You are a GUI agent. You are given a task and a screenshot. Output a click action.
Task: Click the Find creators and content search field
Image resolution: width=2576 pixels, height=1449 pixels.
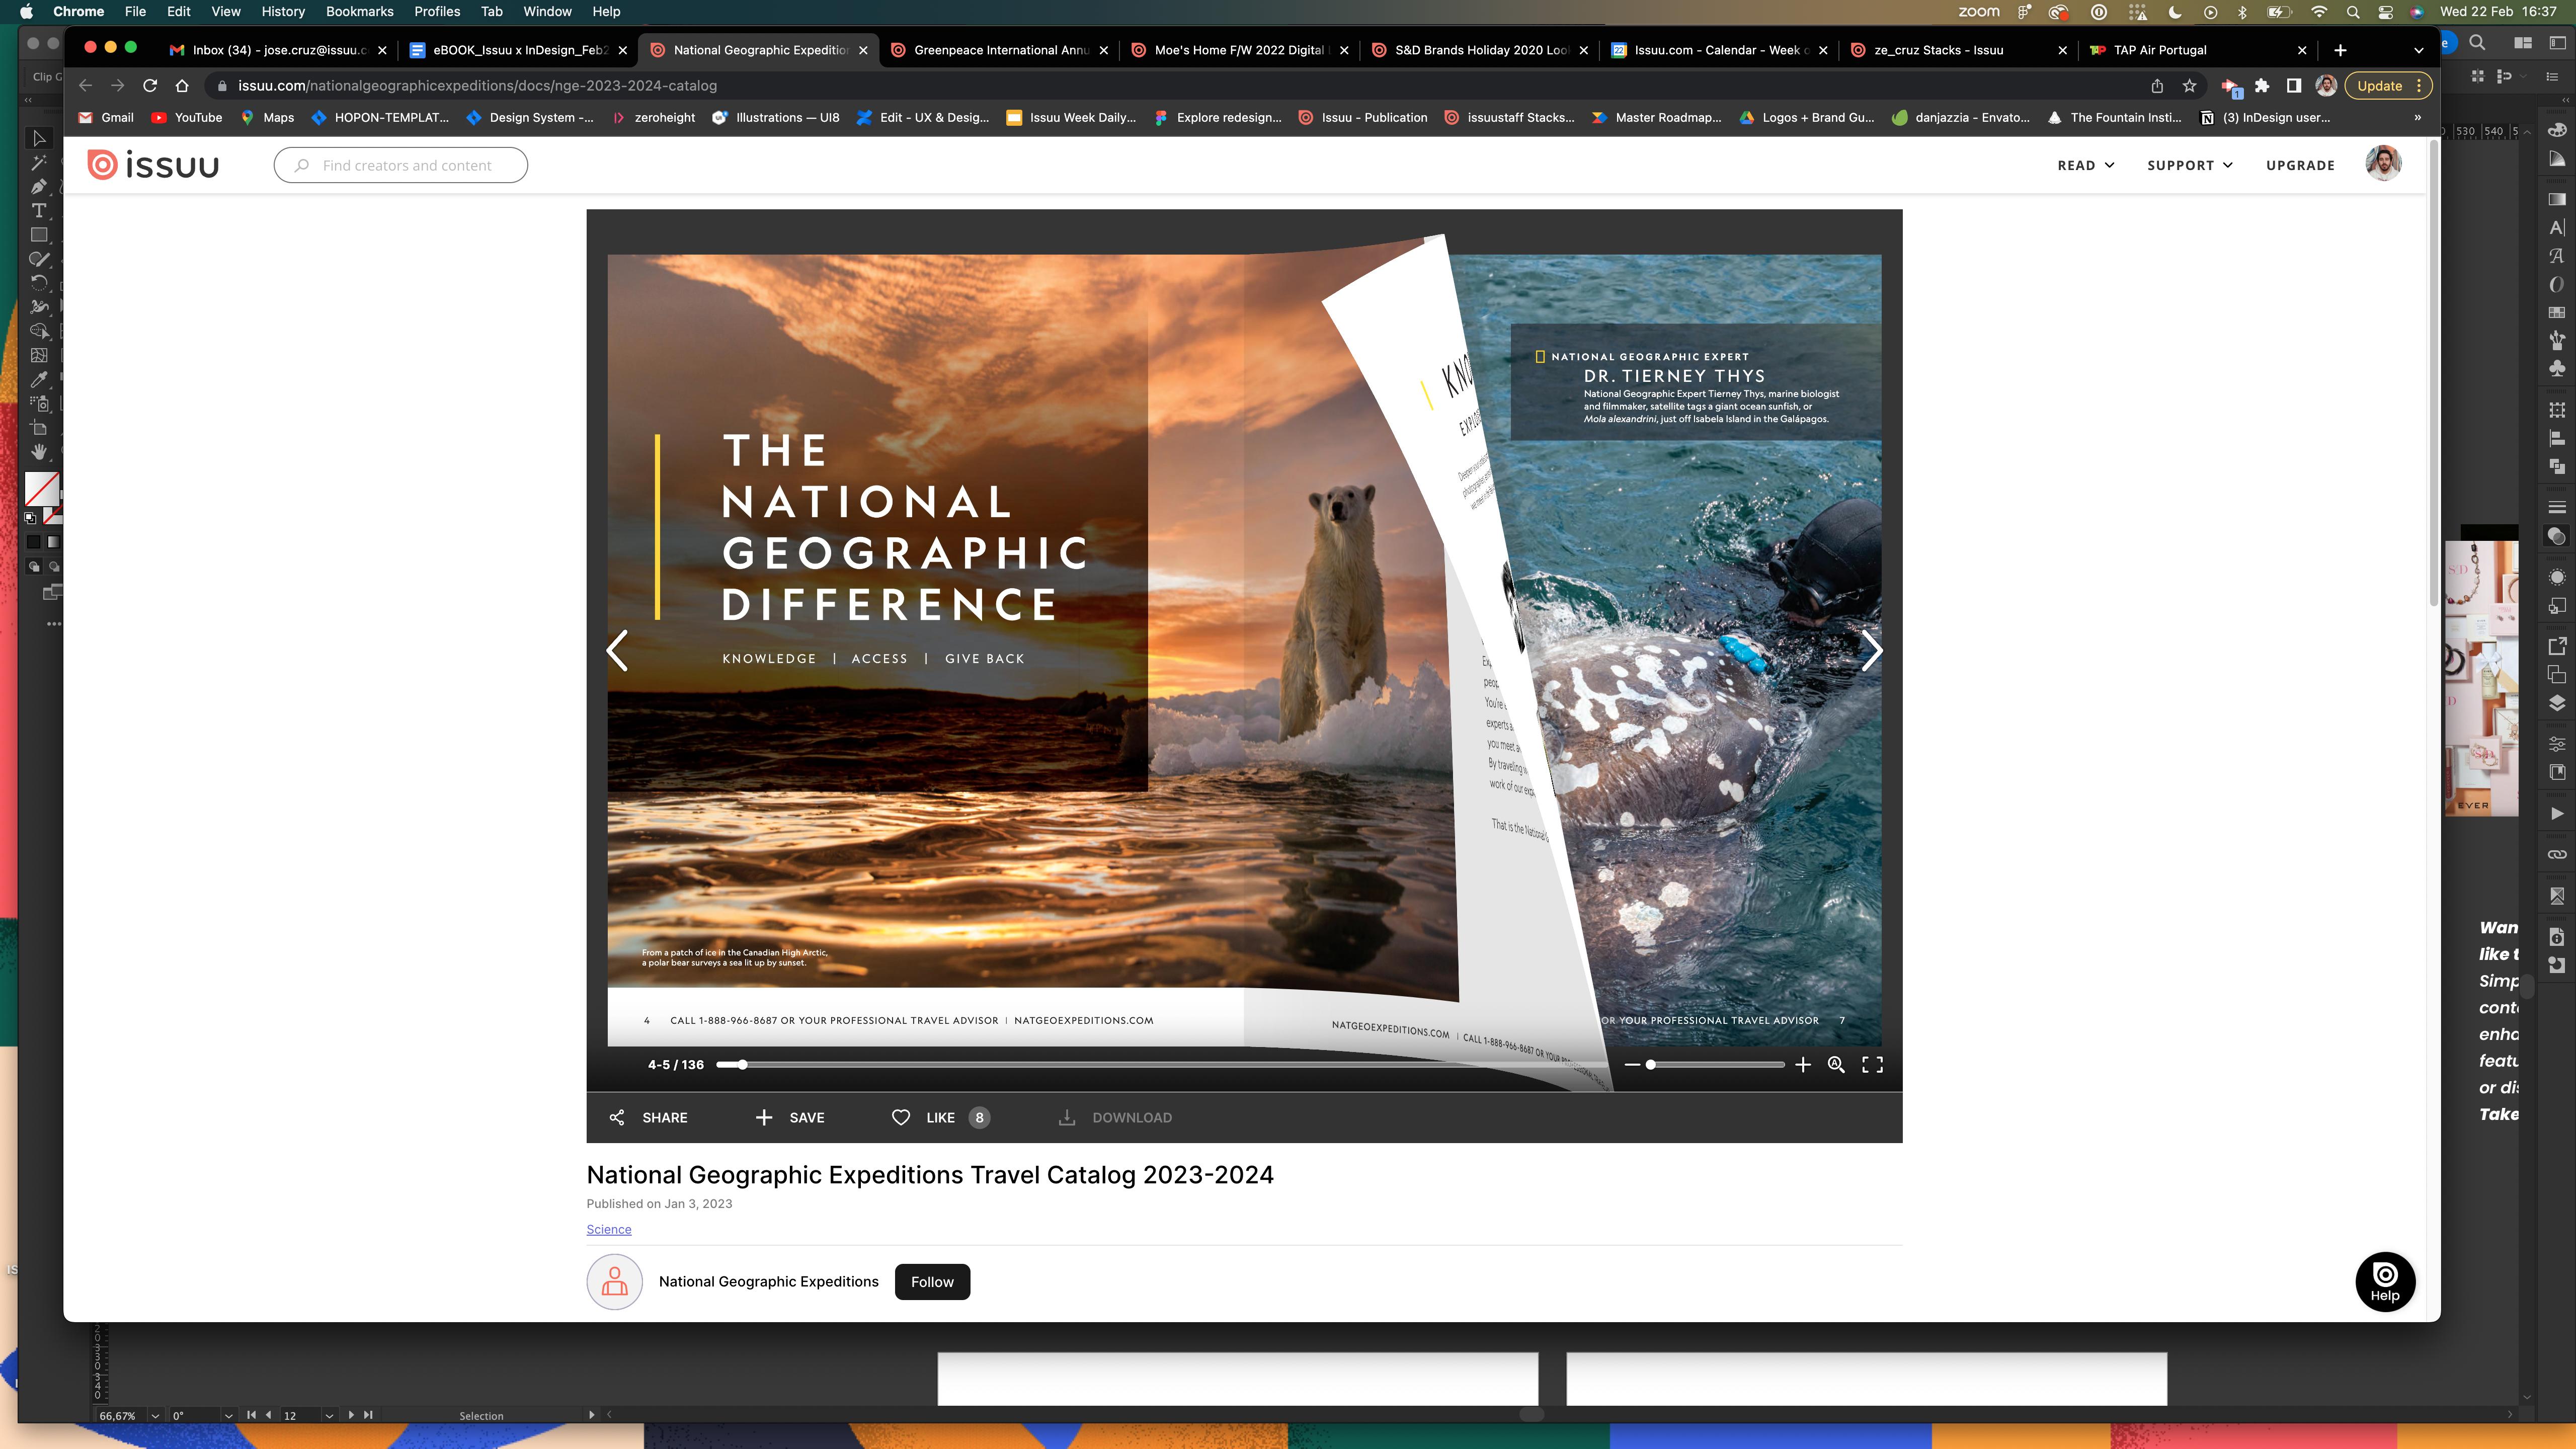(406, 165)
